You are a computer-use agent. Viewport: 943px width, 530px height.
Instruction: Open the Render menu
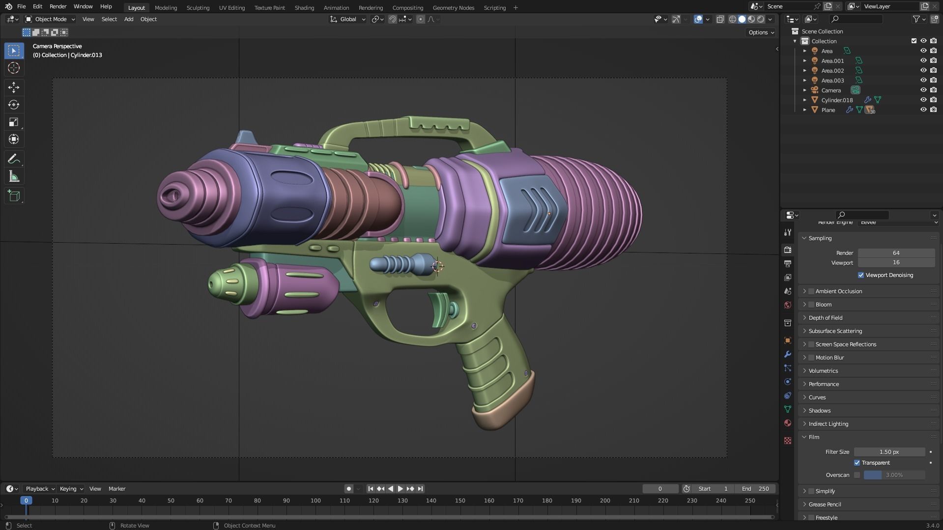tap(58, 6)
